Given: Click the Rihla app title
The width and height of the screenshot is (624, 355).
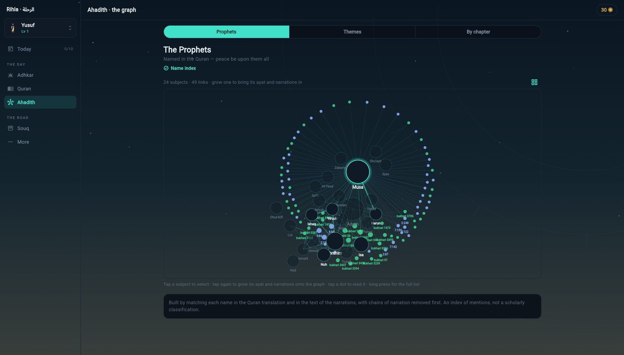Looking at the screenshot, I should point(20,10).
